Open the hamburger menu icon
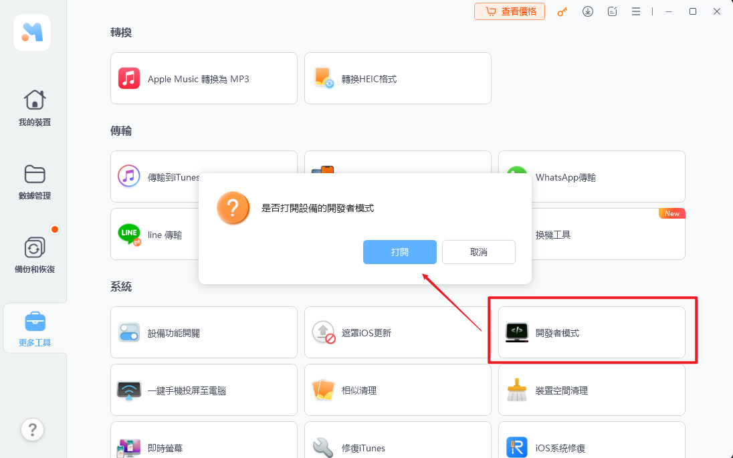 pyautogui.click(x=636, y=11)
